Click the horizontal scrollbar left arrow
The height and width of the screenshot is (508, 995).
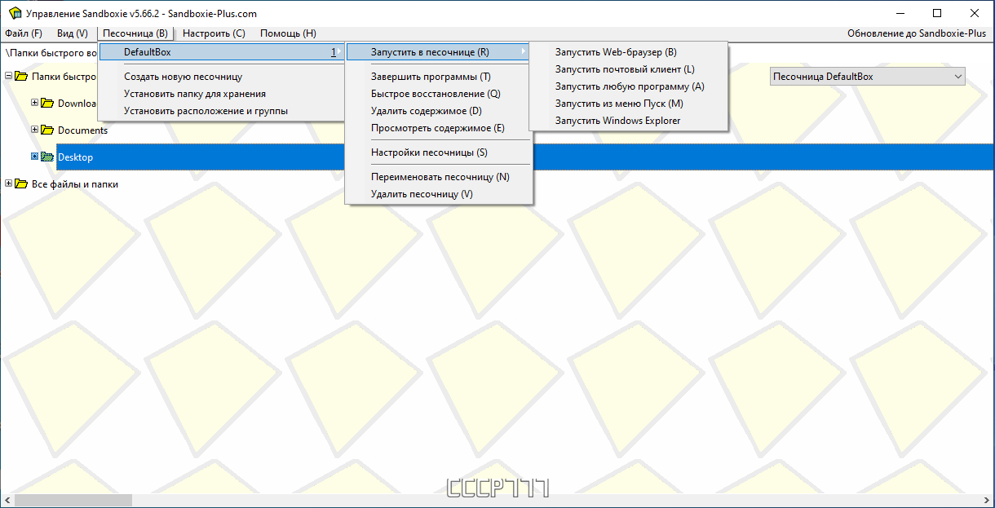click(x=7, y=501)
